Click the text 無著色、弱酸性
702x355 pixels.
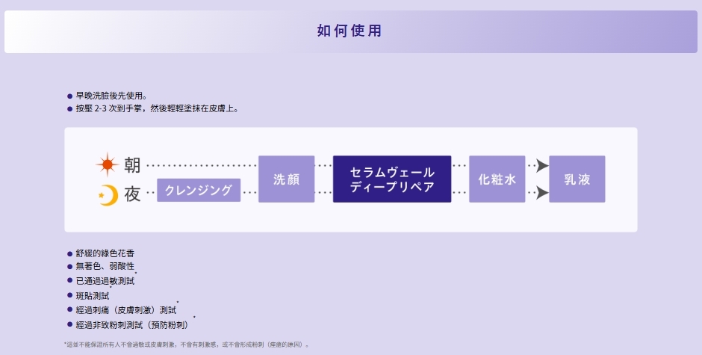(x=105, y=266)
